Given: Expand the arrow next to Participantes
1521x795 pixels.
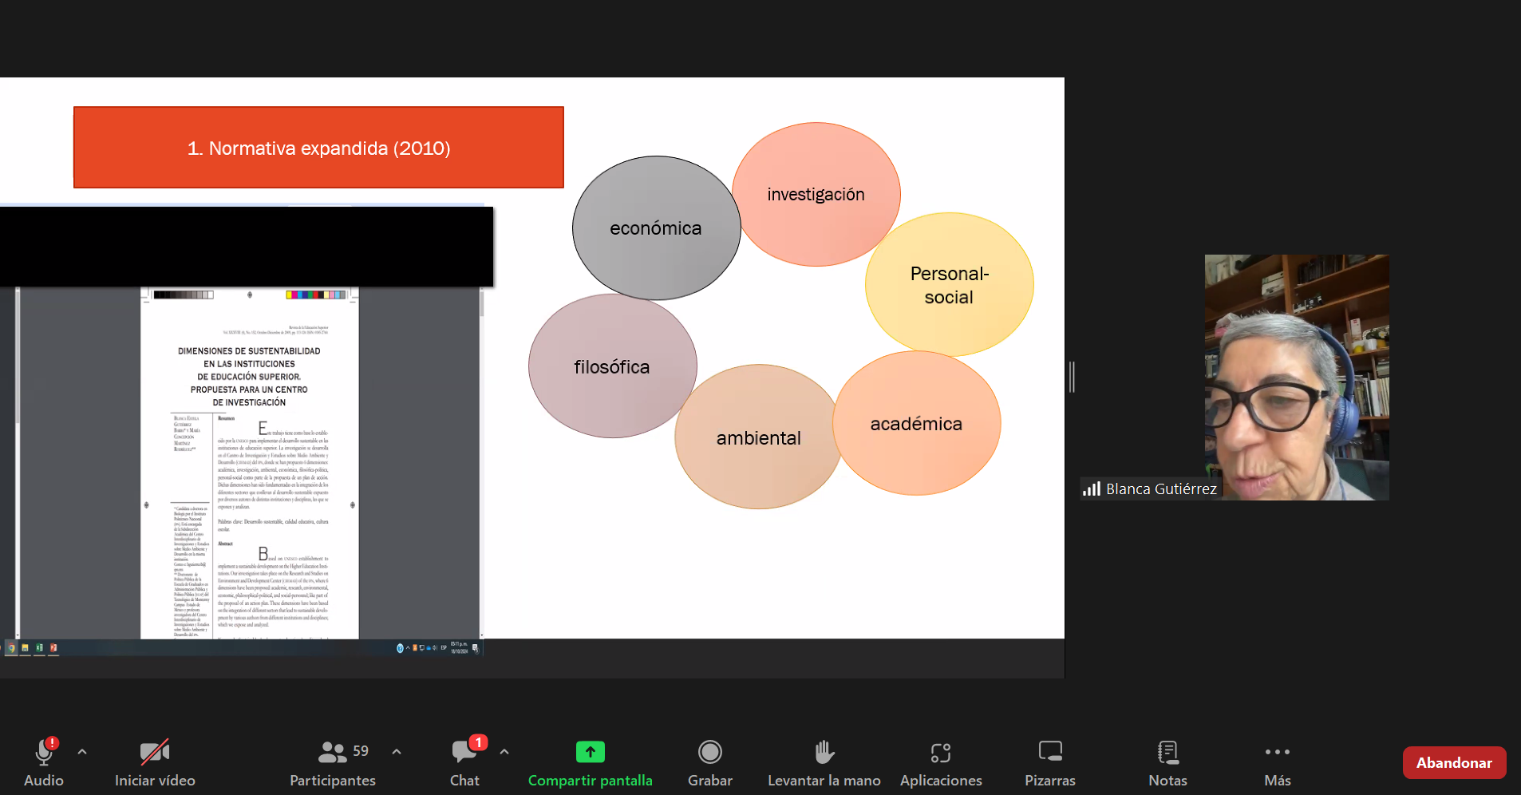Looking at the screenshot, I should [x=397, y=752].
